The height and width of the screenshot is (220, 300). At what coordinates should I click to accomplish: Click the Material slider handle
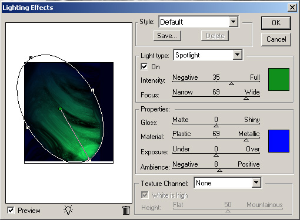[x=246, y=140]
